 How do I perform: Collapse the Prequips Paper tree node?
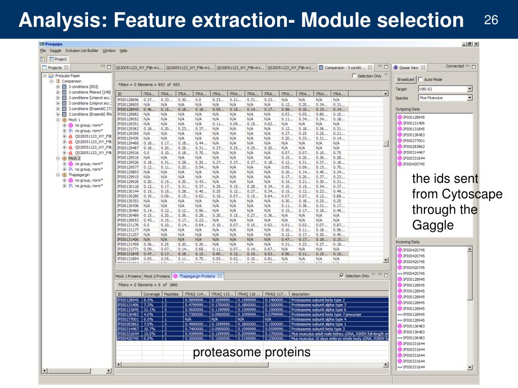(45, 76)
